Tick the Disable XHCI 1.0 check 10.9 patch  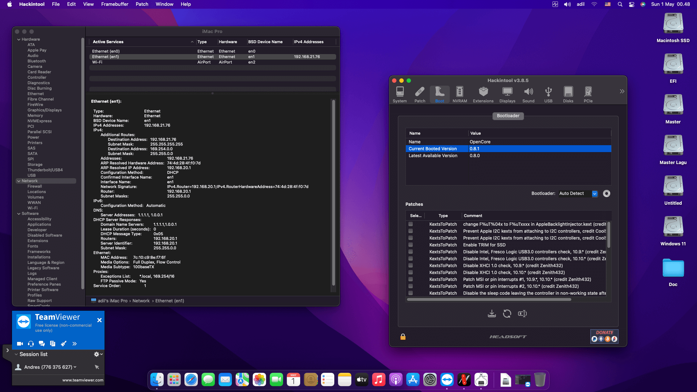tap(411, 265)
